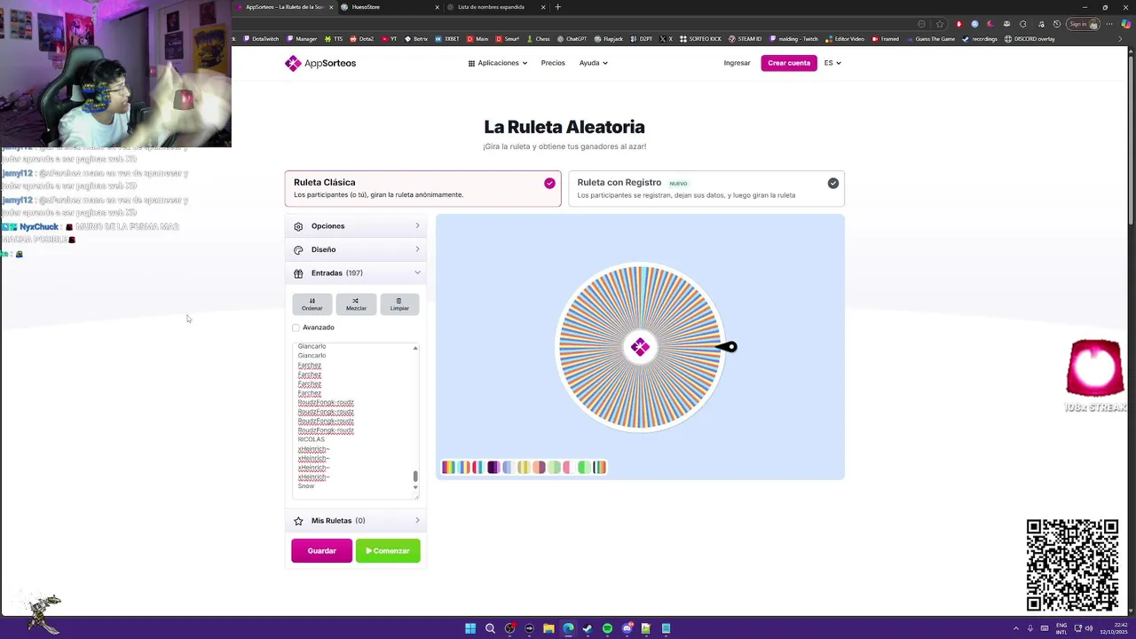Click the roulette wheel to spin it
This screenshot has height=639, width=1136.
click(x=640, y=347)
